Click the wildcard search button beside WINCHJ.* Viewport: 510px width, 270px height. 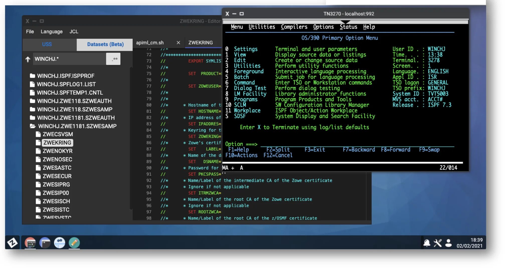113,59
